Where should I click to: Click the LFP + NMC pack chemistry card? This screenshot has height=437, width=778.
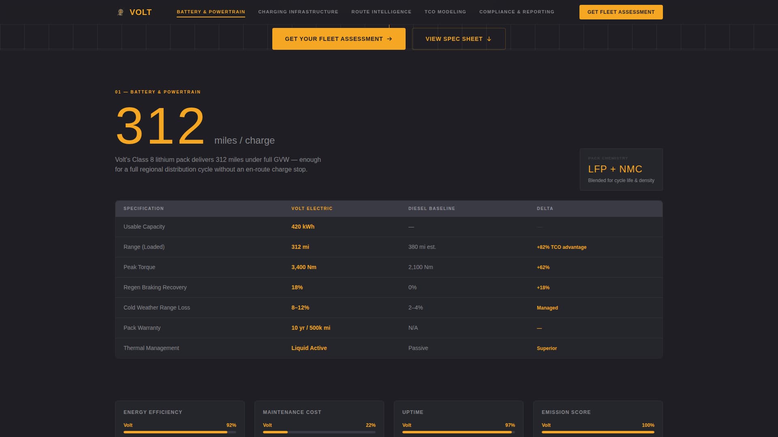point(621,170)
